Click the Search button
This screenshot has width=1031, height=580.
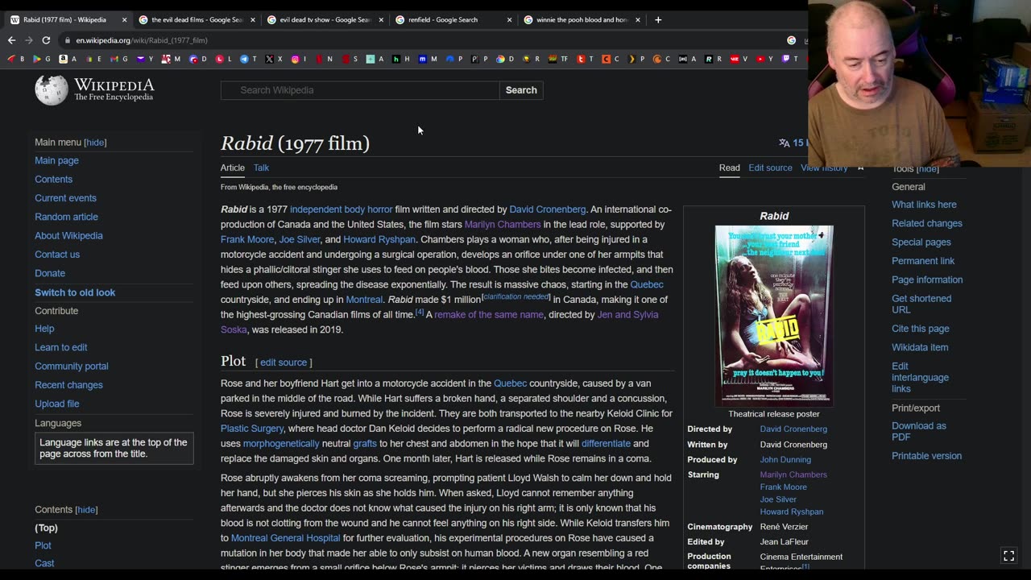[x=521, y=90]
